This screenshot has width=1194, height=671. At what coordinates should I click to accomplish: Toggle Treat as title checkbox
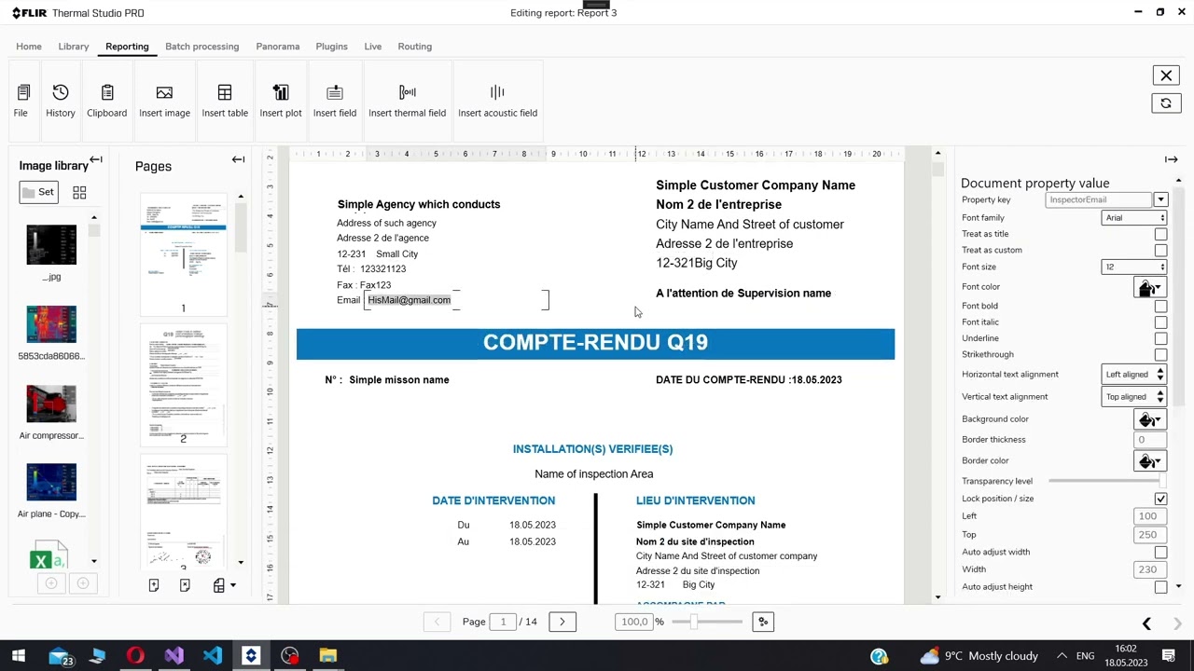click(1160, 234)
